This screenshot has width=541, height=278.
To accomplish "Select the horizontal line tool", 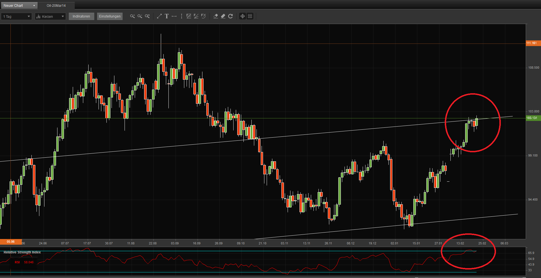I will (174, 16).
